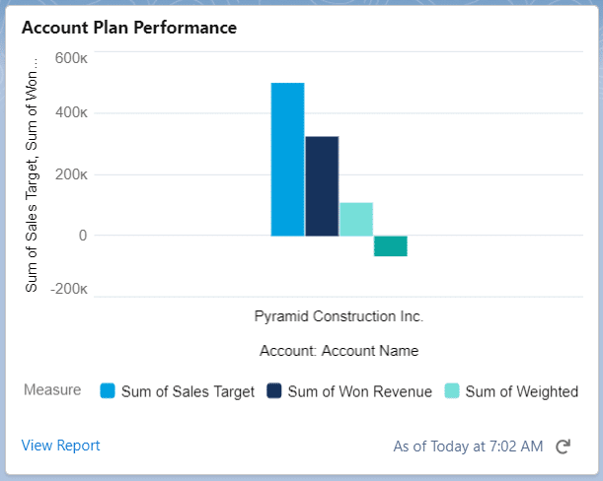603x481 pixels.
Task: Click the navy Sum of Won Revenue legend swatch
Action: pyautogui.click(x=274, y=391)
